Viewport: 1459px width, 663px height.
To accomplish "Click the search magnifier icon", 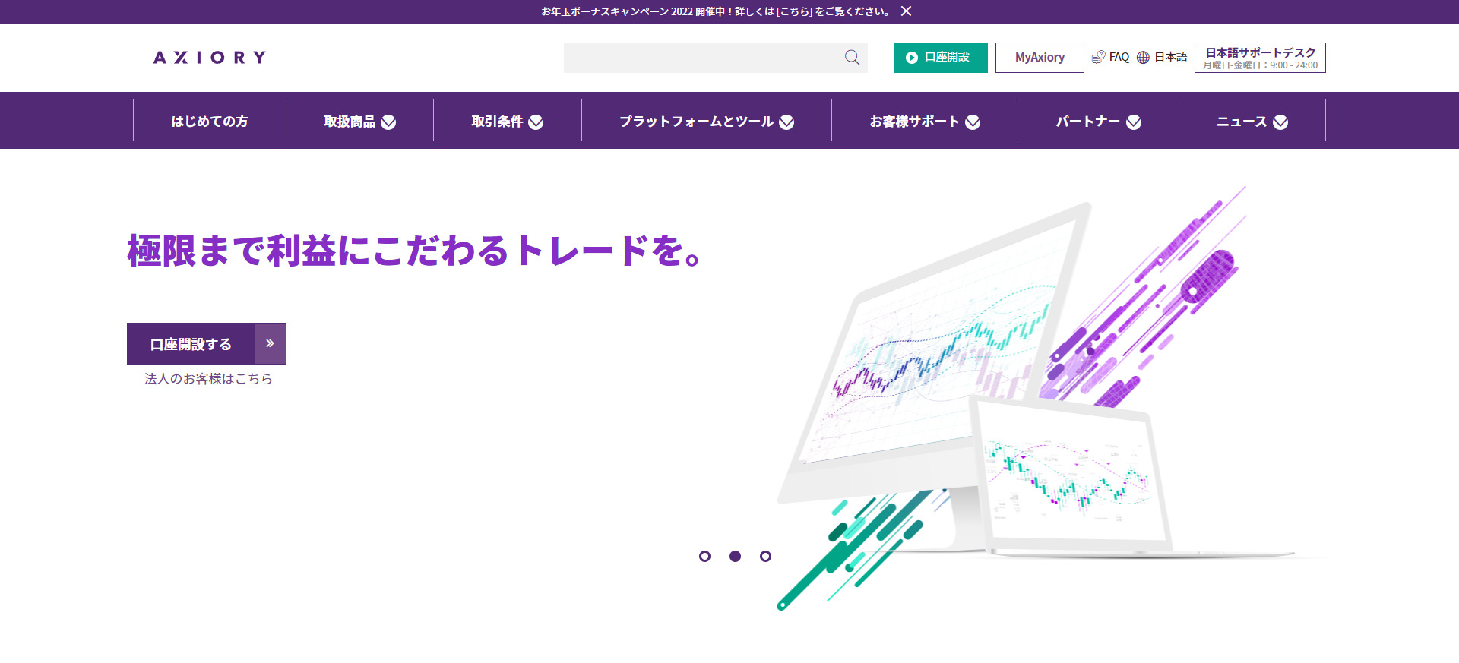I will [x=852, y=58].
